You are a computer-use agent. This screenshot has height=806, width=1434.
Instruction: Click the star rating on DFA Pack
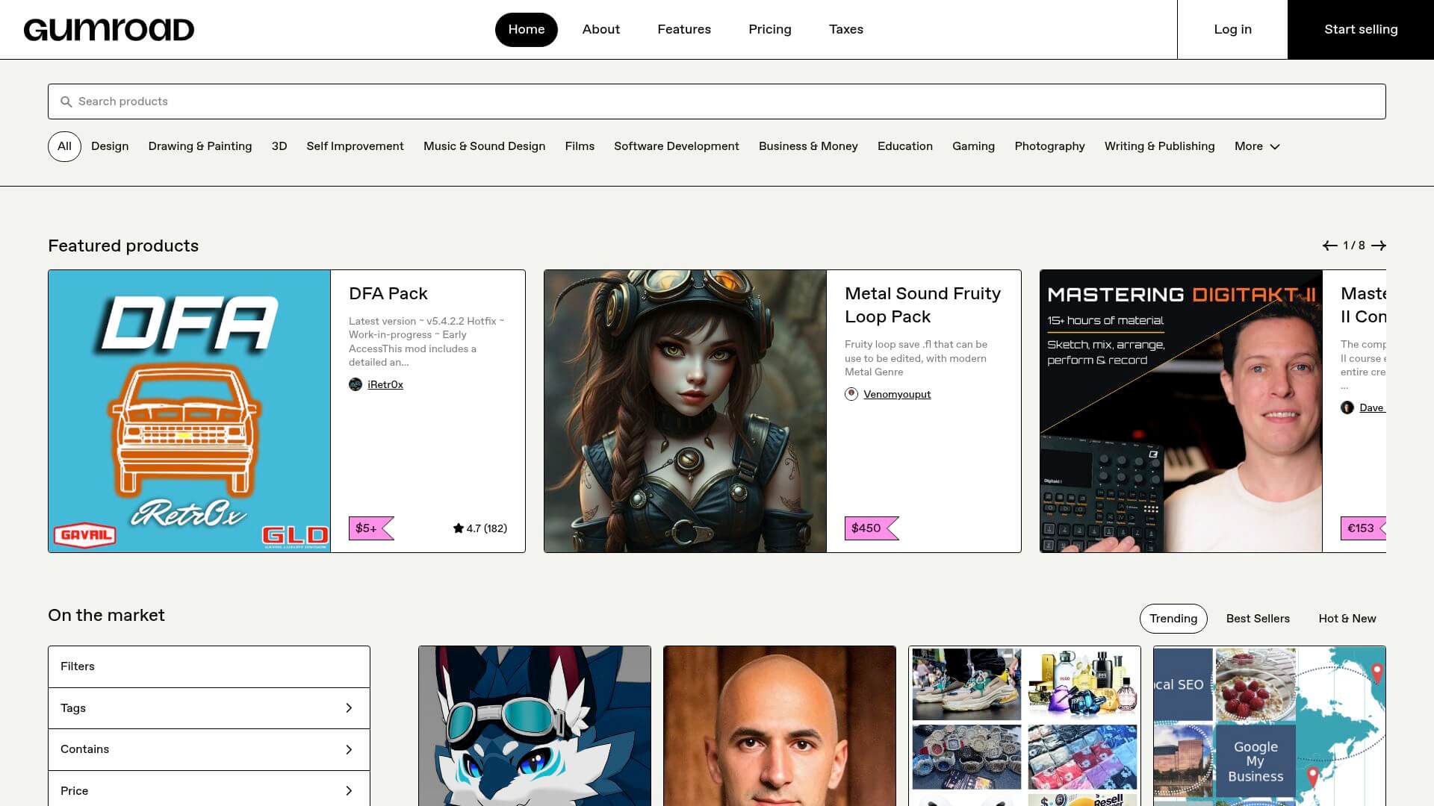click(479, 528)
